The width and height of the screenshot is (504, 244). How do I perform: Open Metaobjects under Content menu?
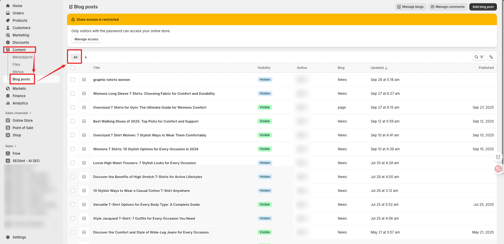[23, 57]
